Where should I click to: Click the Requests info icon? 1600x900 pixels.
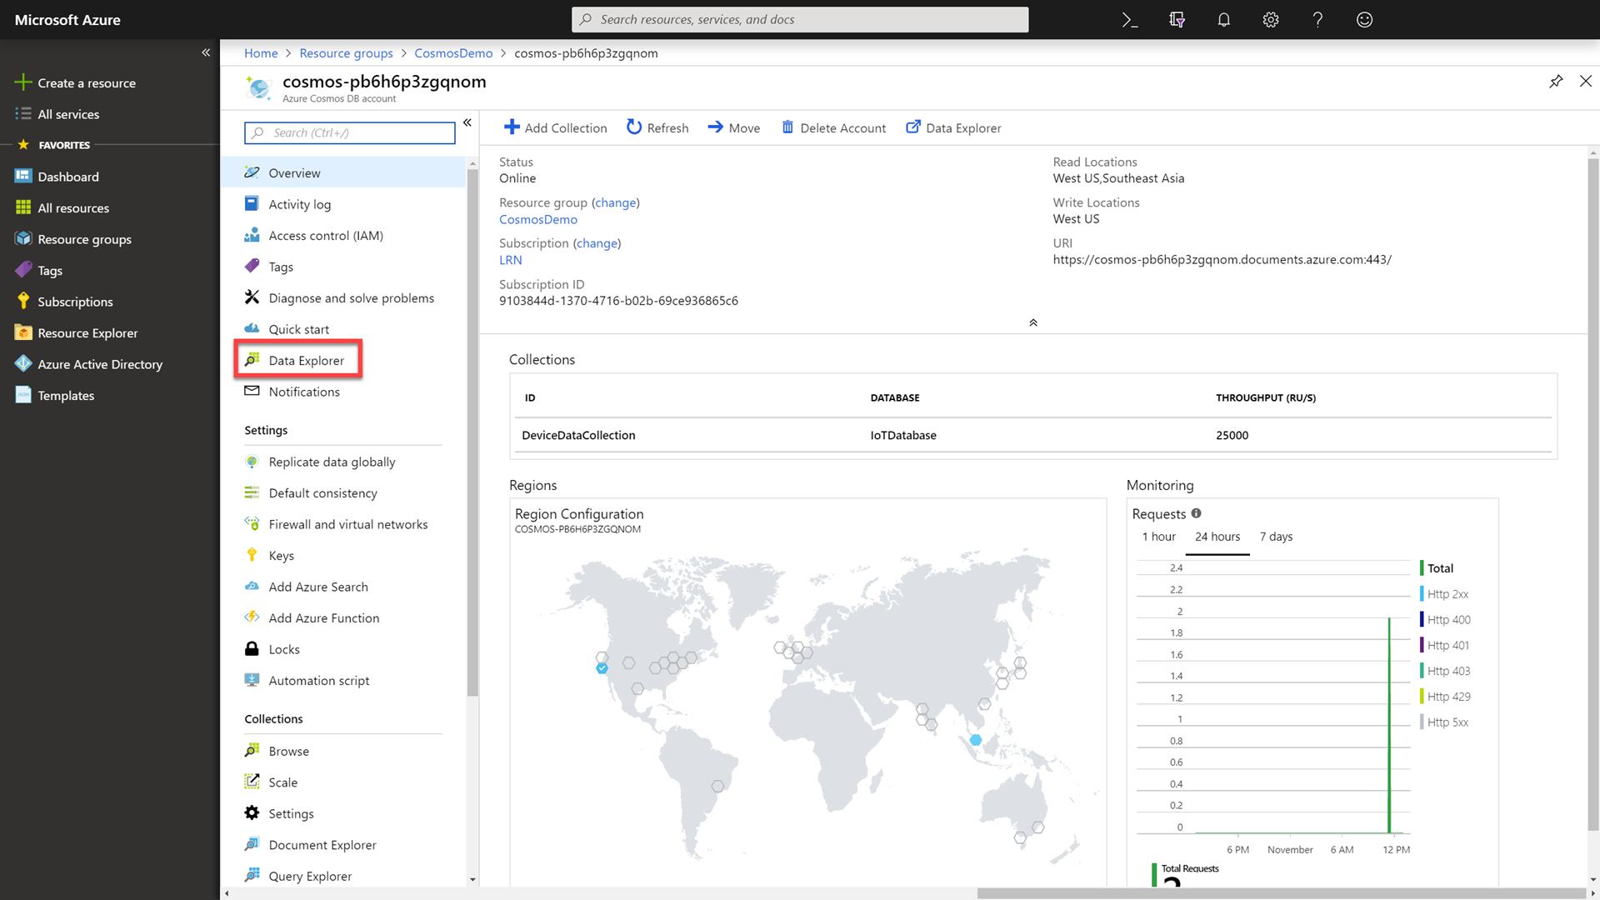(x=1196, y=513)
